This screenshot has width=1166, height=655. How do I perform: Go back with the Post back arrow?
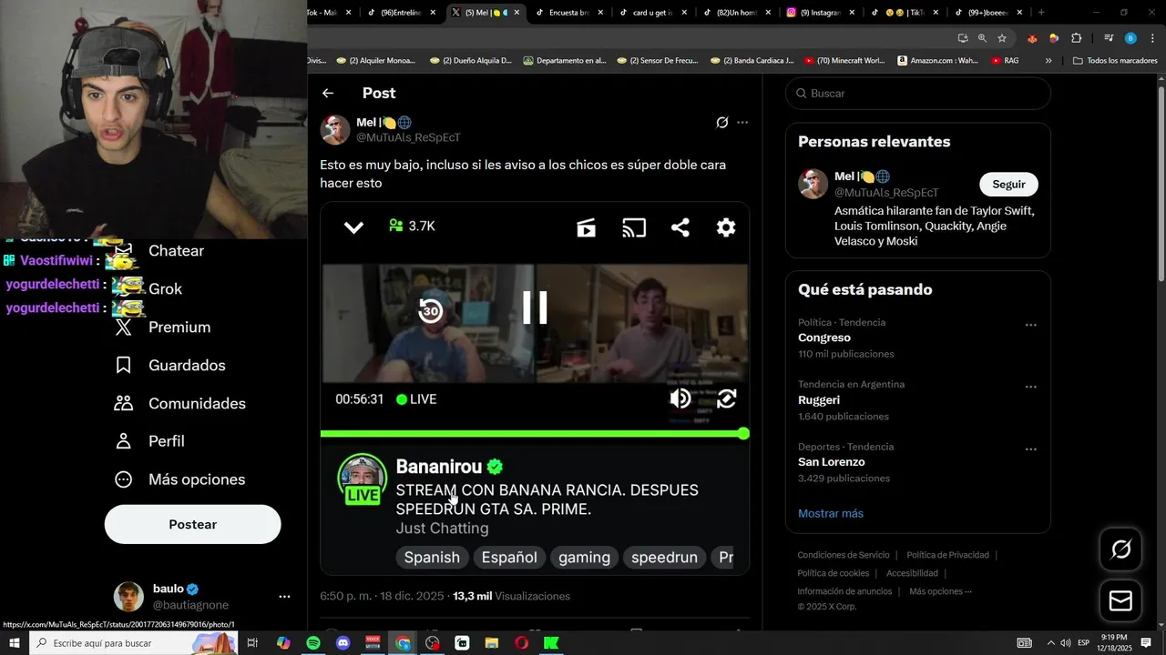328,93
